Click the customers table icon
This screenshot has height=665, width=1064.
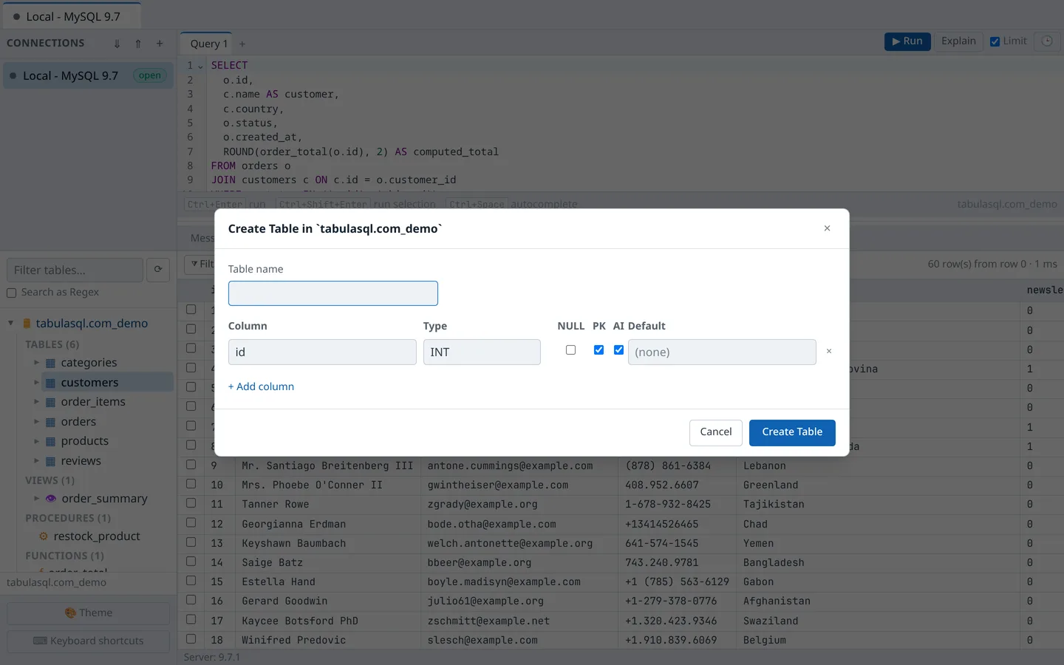50,383
